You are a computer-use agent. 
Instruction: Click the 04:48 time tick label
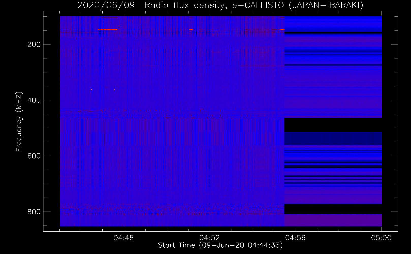(124, 238)
